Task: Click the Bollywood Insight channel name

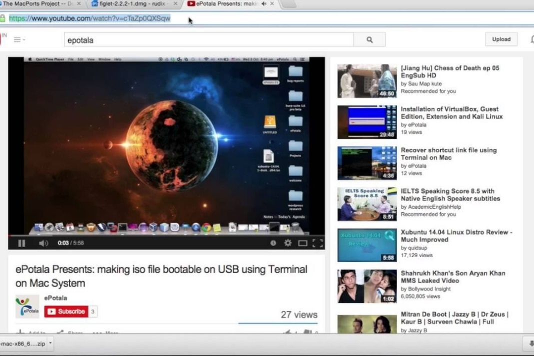Action: tap(429, 289)
